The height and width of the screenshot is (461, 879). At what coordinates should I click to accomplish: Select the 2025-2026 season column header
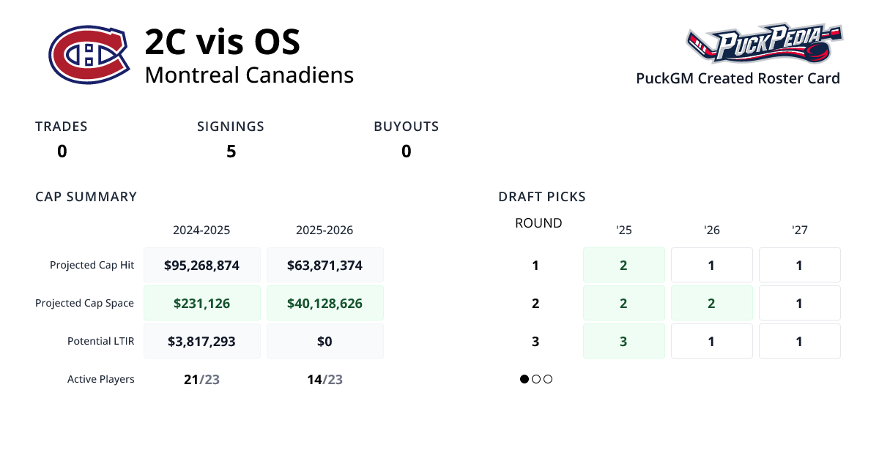pyautogui.click(x=324, y=230)
